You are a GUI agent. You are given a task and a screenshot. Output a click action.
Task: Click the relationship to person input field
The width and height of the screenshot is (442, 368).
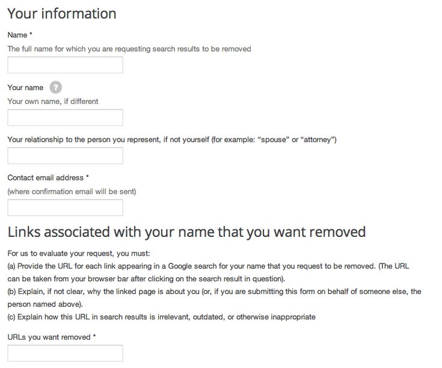65,156
